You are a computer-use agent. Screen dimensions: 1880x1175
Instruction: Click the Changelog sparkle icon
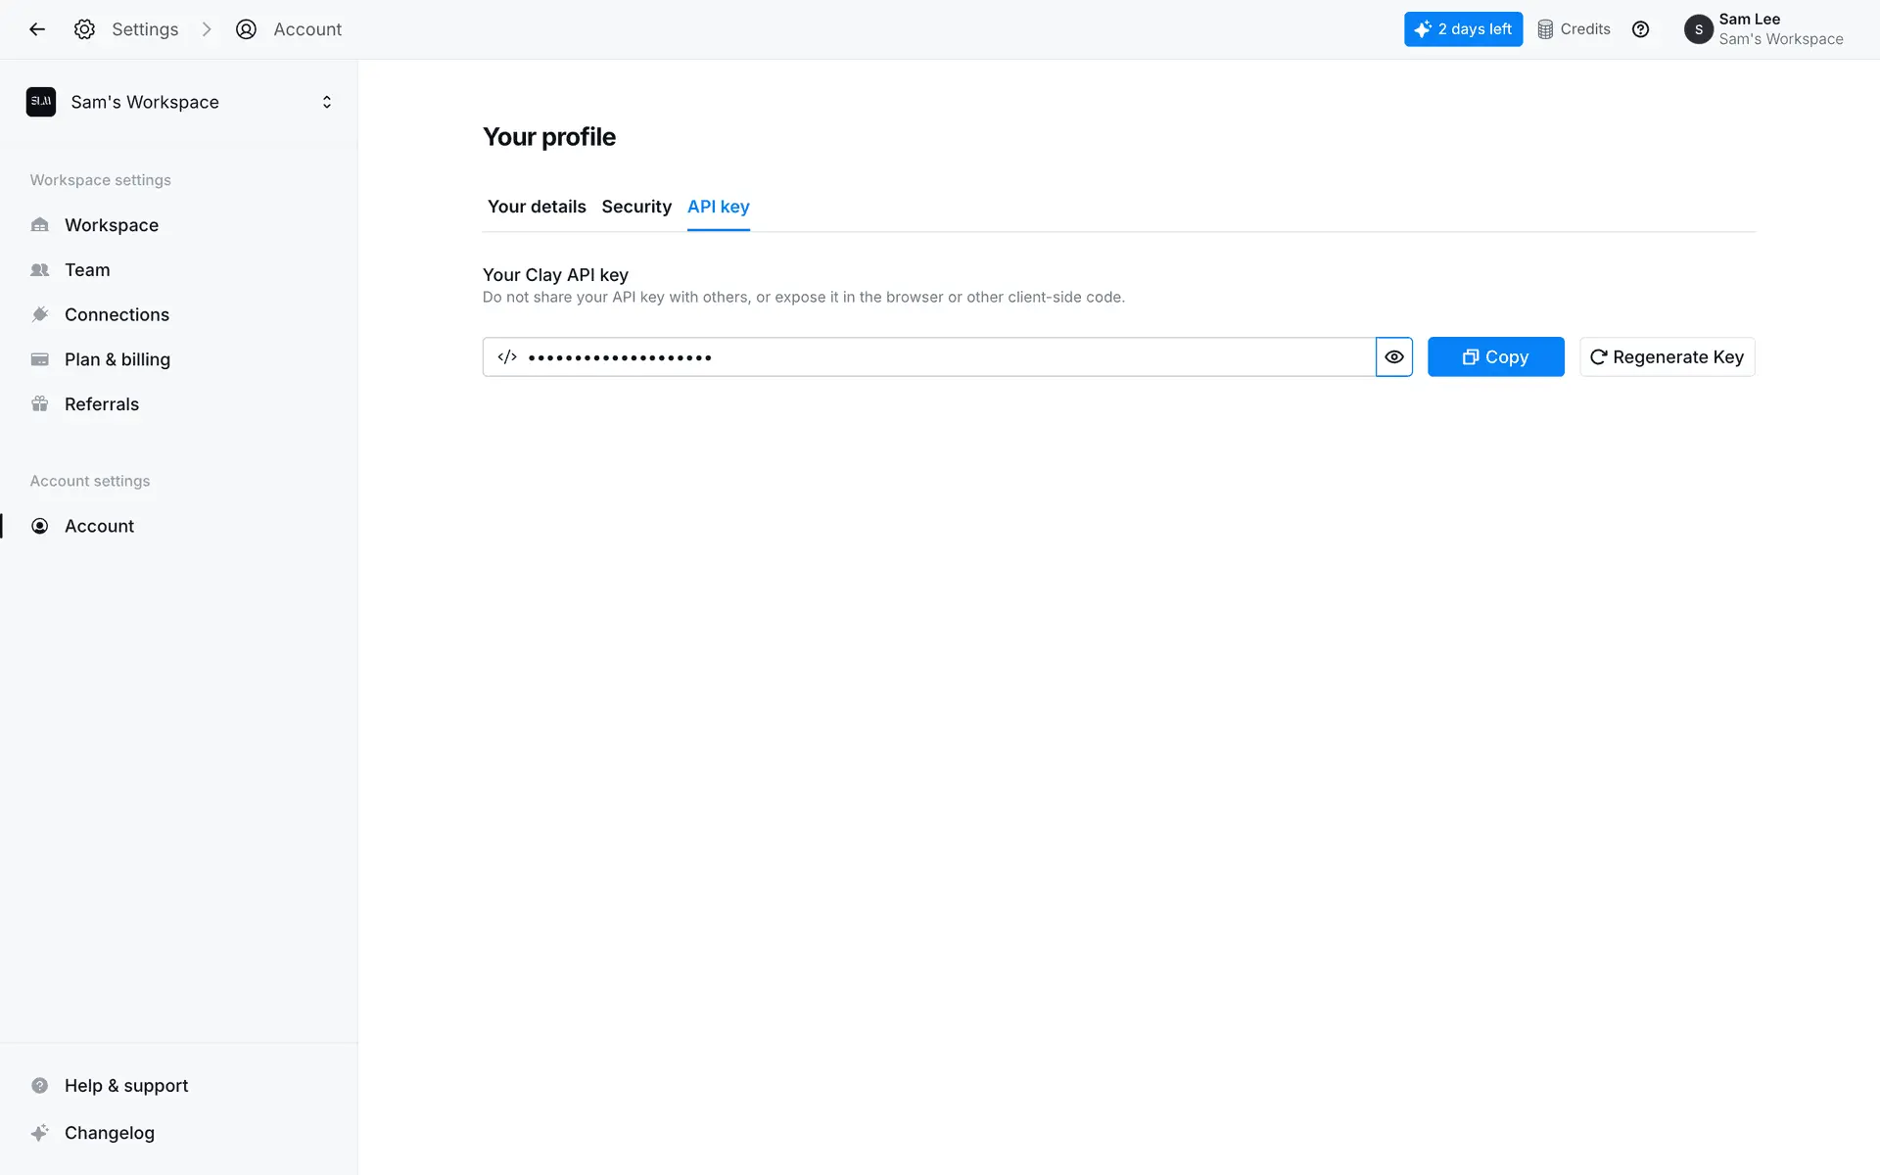click(40, 1133)
